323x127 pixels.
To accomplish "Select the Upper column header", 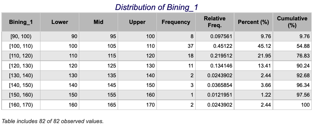I will (x=137, y=22).
